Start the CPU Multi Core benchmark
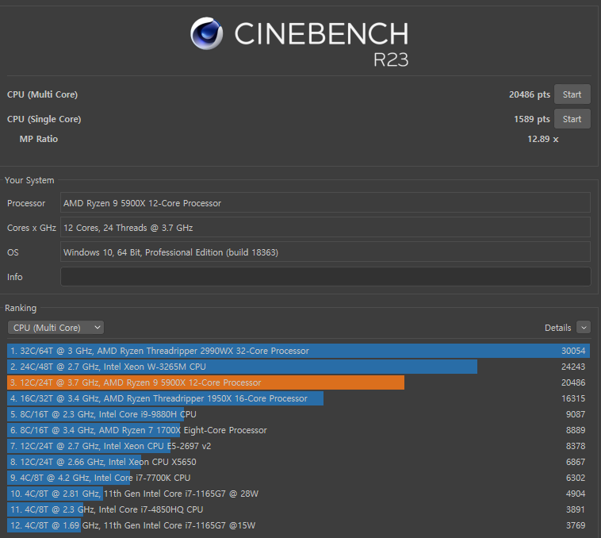The height and width of the screenshot is (538, 601). (x=572, y=94)
